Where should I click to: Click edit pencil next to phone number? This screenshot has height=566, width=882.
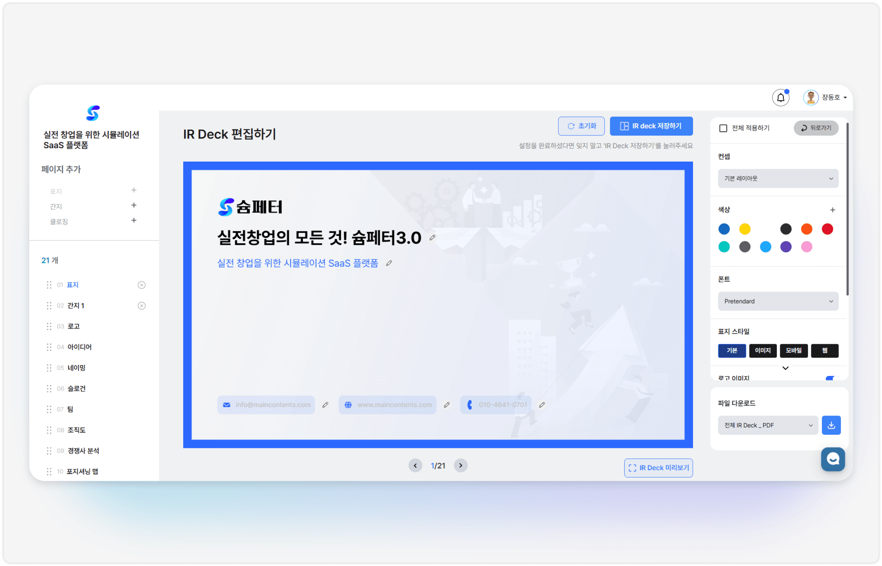542,405
